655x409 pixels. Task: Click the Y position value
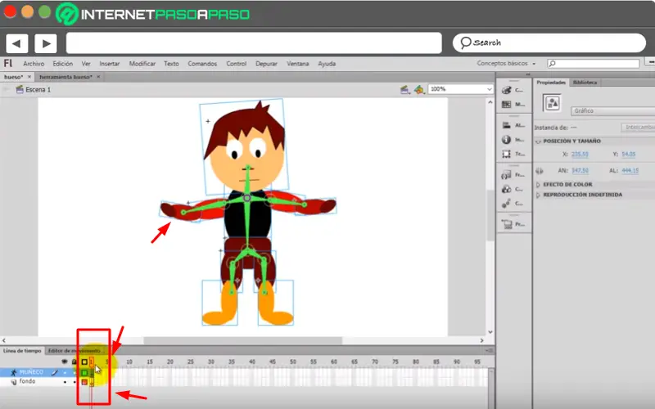628,154
